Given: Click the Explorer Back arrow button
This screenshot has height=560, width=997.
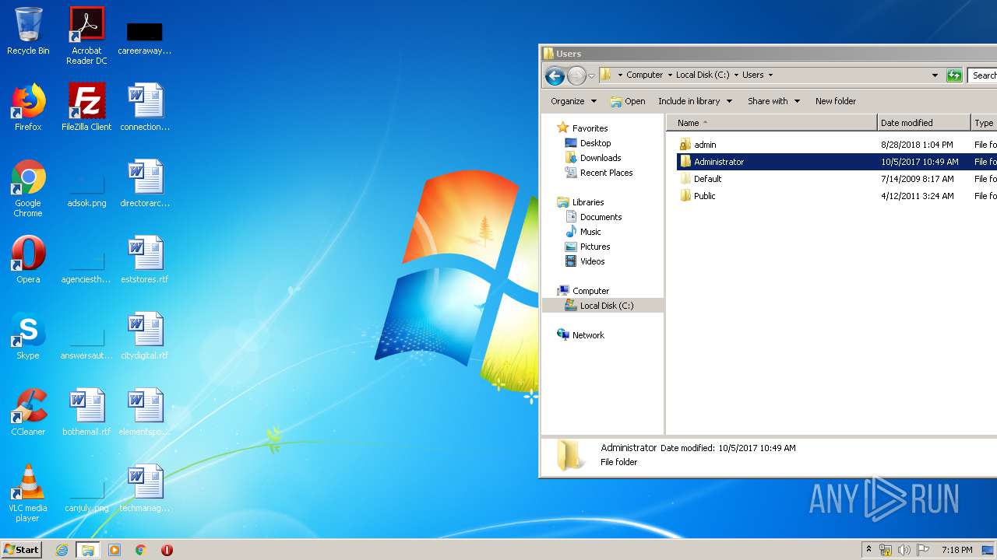Looking at the screenshot, I should click(555, 75).
